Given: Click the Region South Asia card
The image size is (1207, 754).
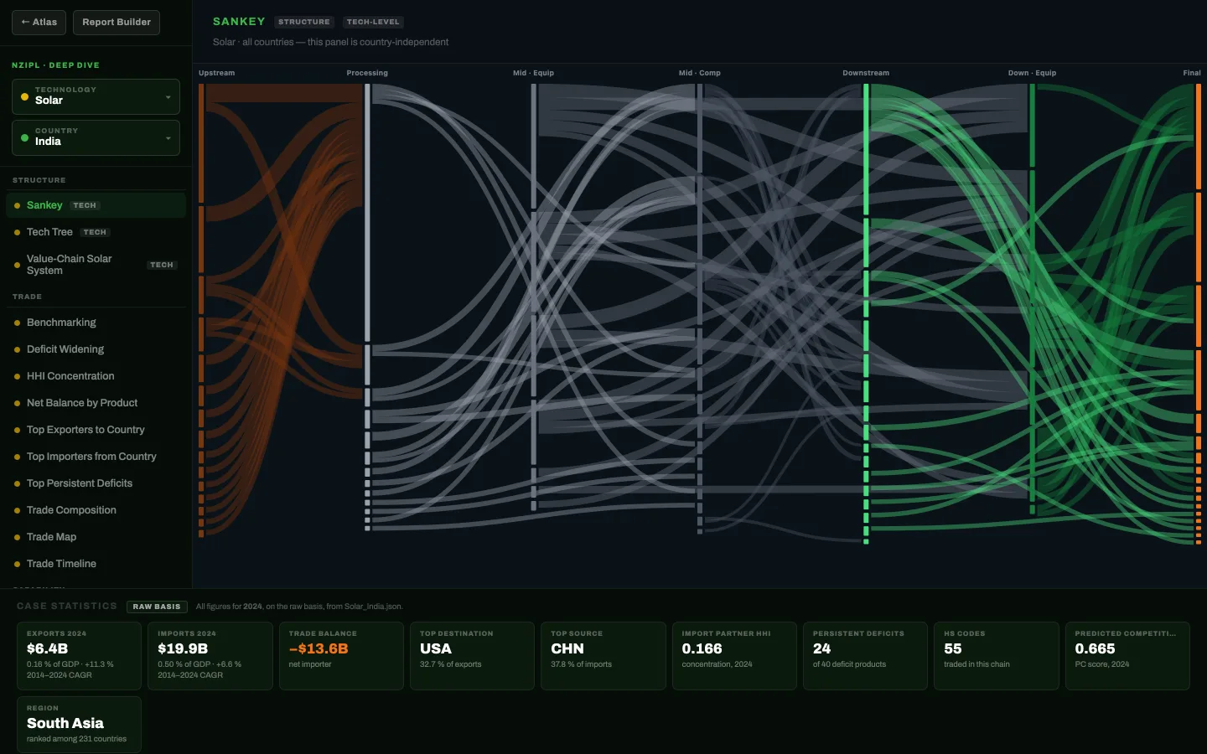Looking at the screenshot, I should pos(79,725).
